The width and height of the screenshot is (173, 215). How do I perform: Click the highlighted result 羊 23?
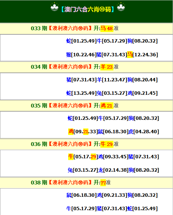click(107, 67)
